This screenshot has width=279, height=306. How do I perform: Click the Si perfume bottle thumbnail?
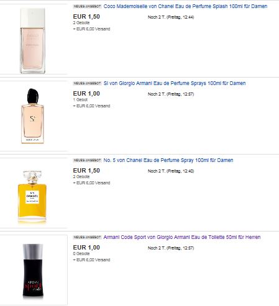pyautogui.click(x=32, y=116)
